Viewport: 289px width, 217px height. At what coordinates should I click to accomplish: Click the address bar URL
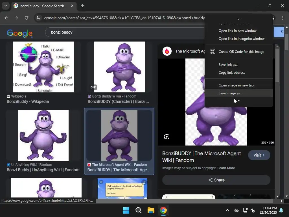point(124,18)
